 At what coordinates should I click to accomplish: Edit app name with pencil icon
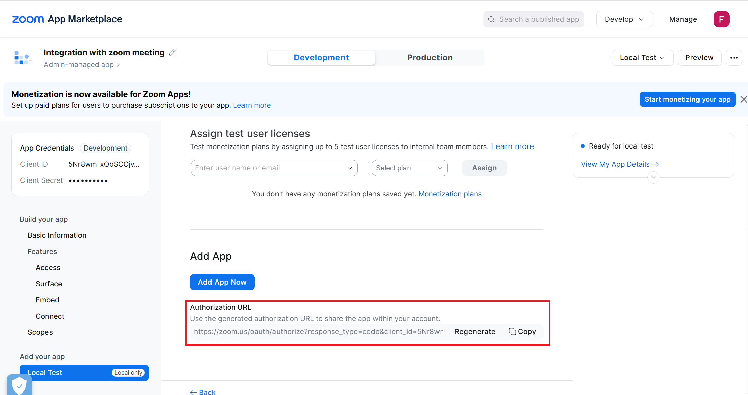[172, 53]
